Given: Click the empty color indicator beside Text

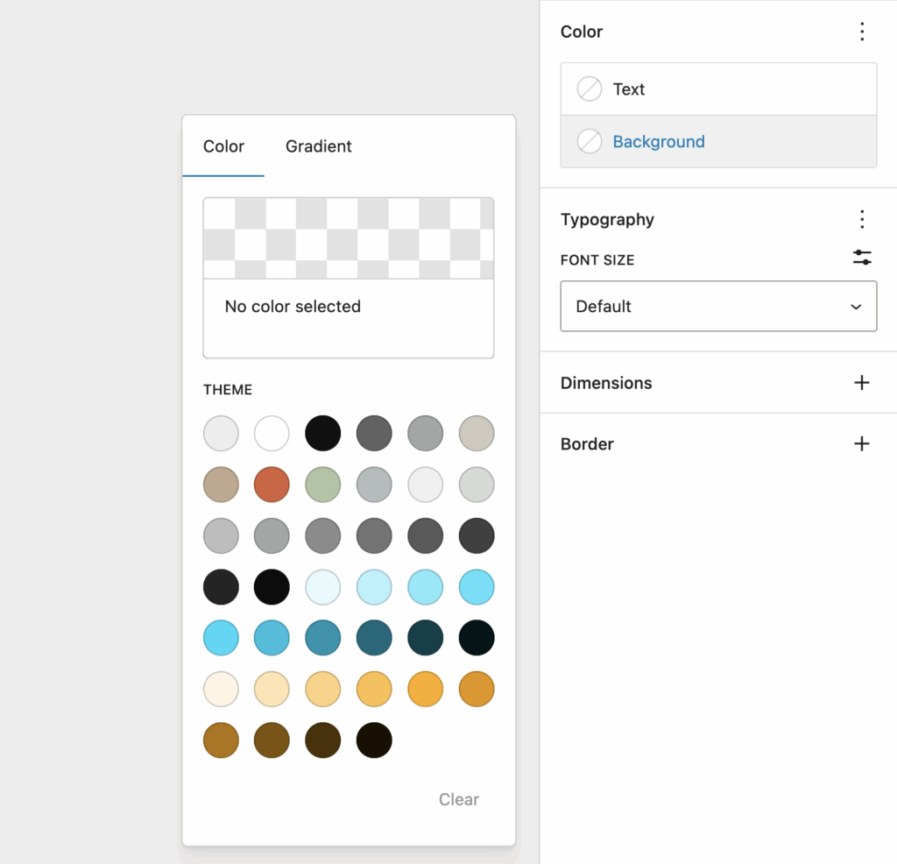Looking at the screenshot, I should (x=590, y=89).
